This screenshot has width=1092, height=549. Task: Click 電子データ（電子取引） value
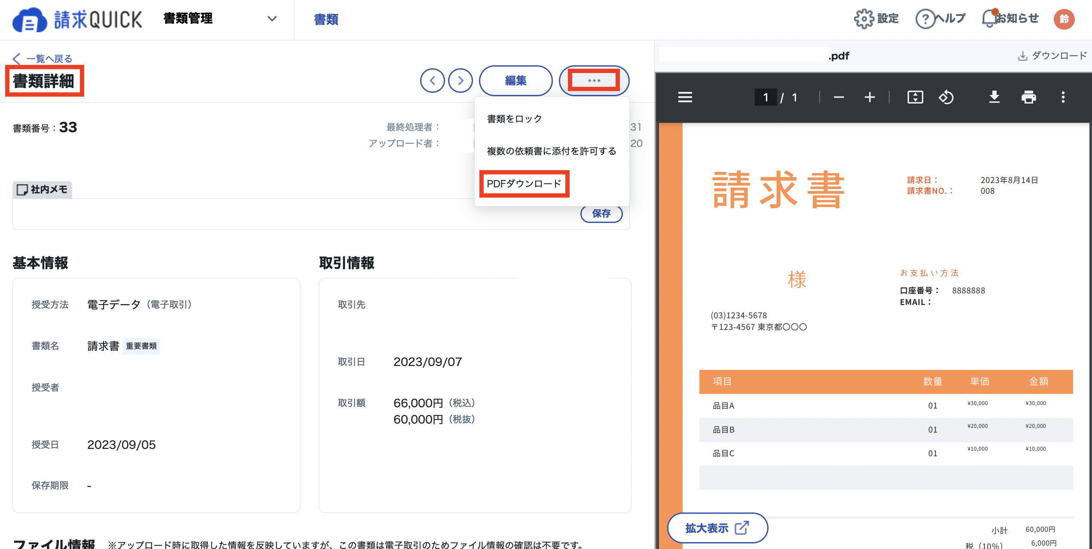click(x=140, y=305)
